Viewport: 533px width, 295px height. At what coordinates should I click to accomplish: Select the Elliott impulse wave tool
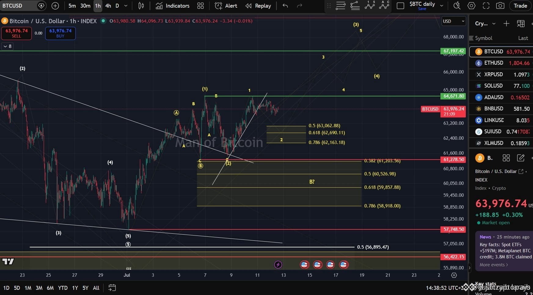pos(370,5)
